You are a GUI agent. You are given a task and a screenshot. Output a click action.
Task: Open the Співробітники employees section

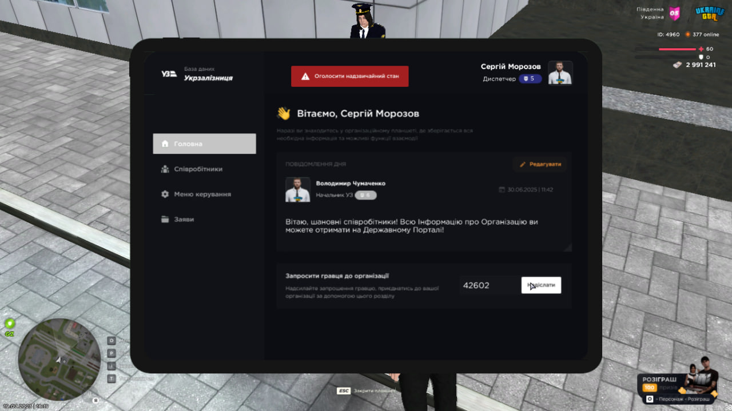pos(204,169)
